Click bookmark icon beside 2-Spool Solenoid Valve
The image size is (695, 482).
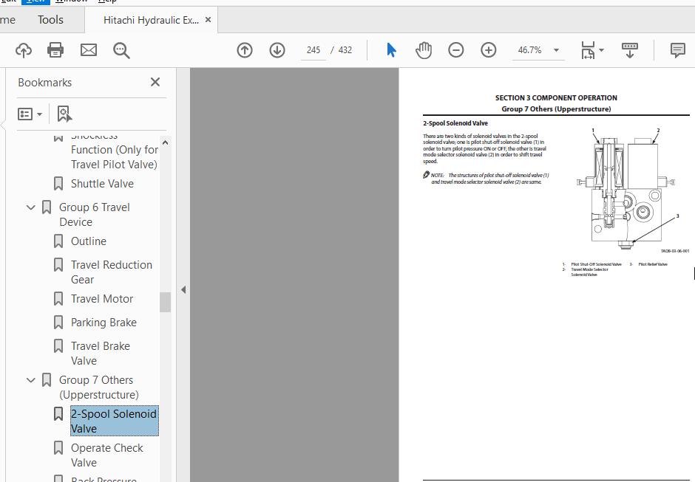tap(58, 414)
